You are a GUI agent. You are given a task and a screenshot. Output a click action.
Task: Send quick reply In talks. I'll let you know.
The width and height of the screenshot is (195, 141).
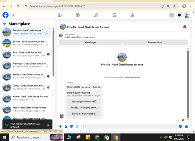pyautogui.click(x=84, y=108)
